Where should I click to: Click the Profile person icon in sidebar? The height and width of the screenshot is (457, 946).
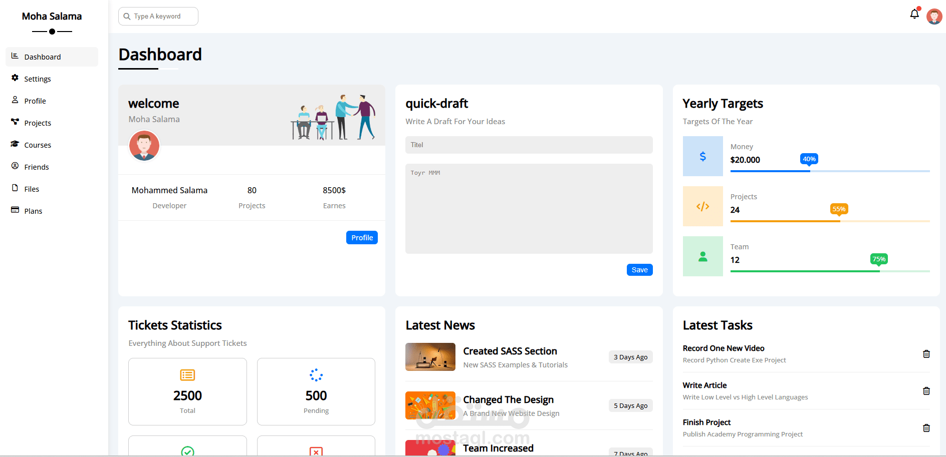[15, 100]
